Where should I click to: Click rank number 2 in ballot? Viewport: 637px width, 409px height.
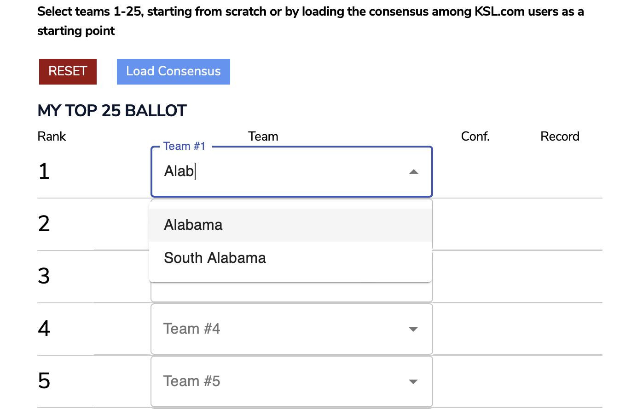tap(44, 224)
